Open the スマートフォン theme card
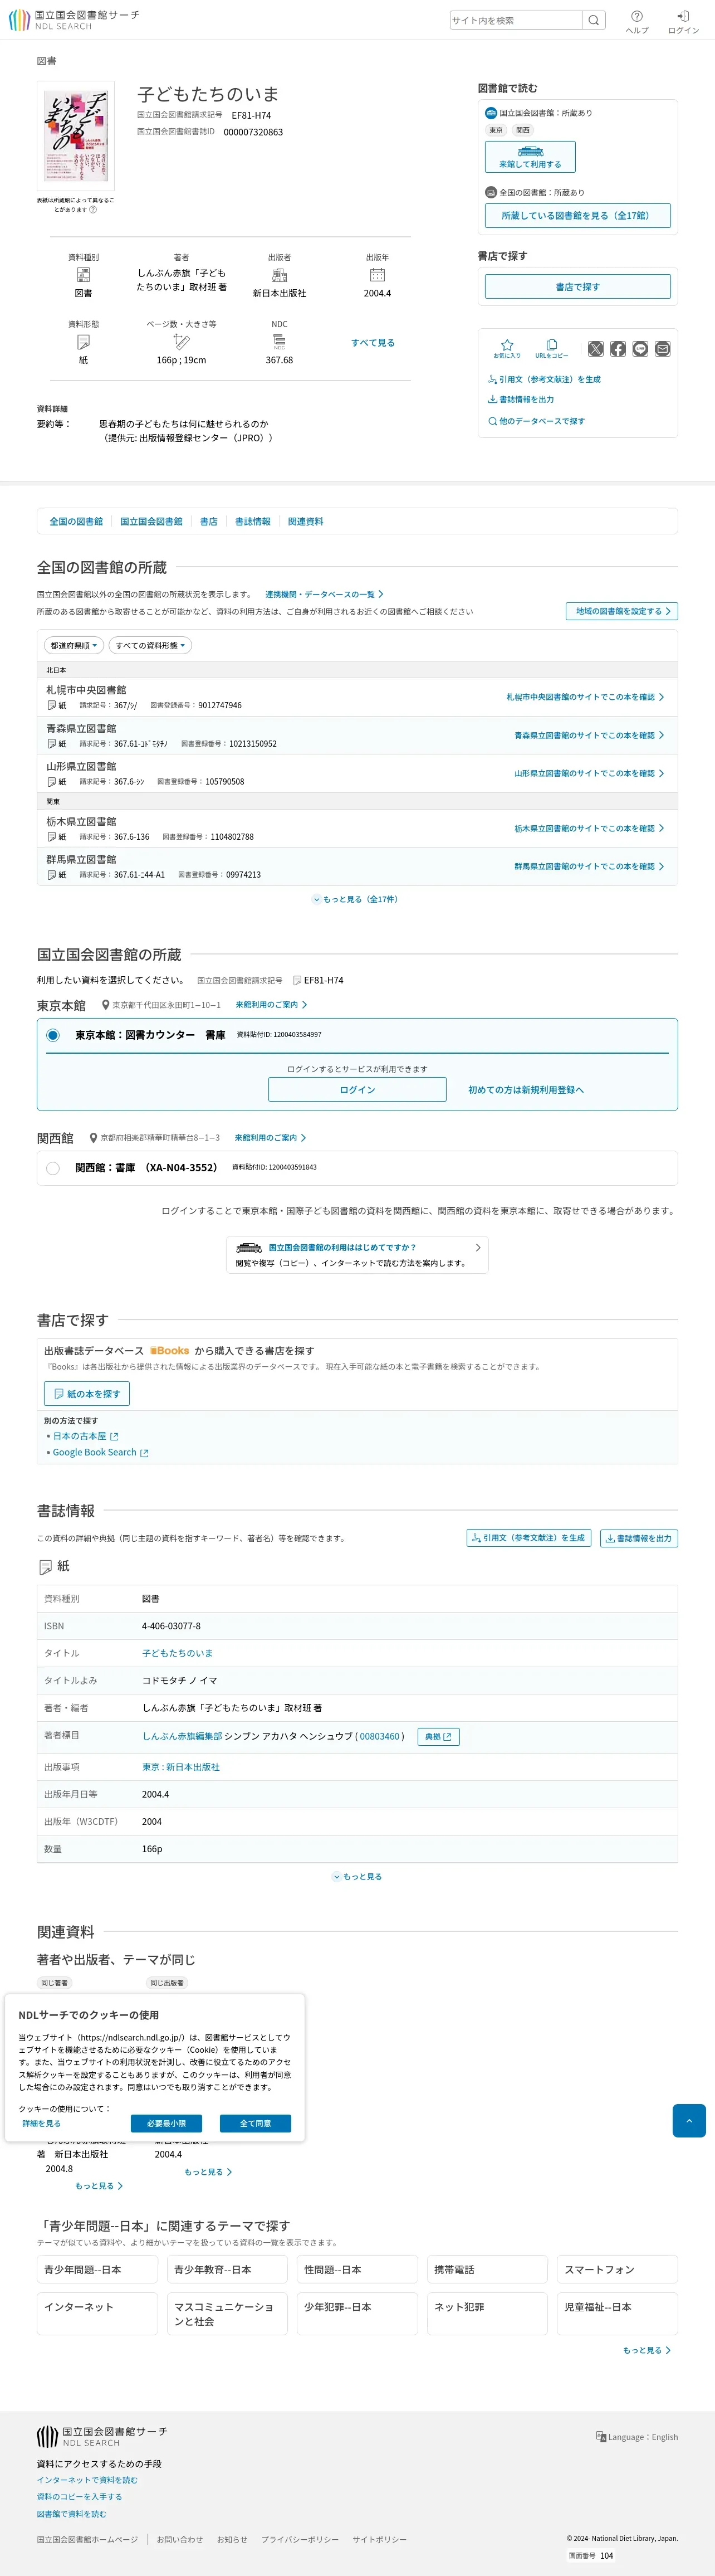715x2576 pixels. (x=617, y=2269)
